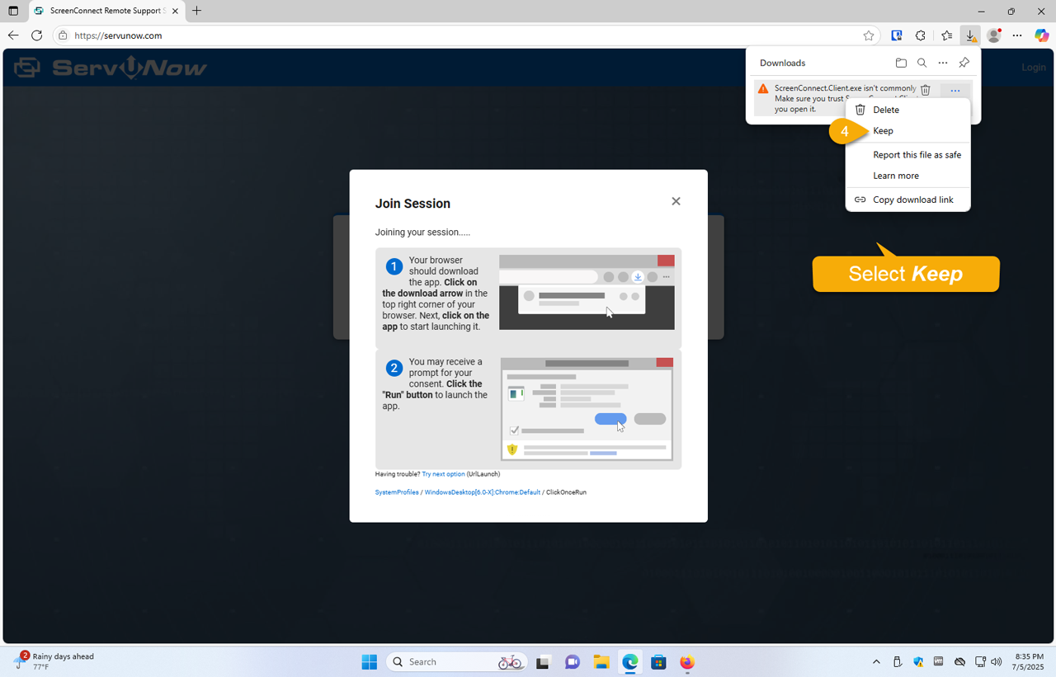
Task: Select Learn more in the context menu
Action: pos(907,176)
